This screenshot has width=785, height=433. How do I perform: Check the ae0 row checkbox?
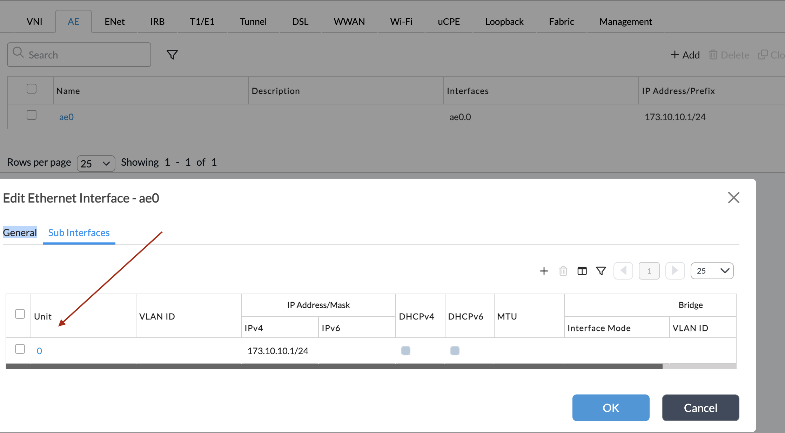point(32,115)
